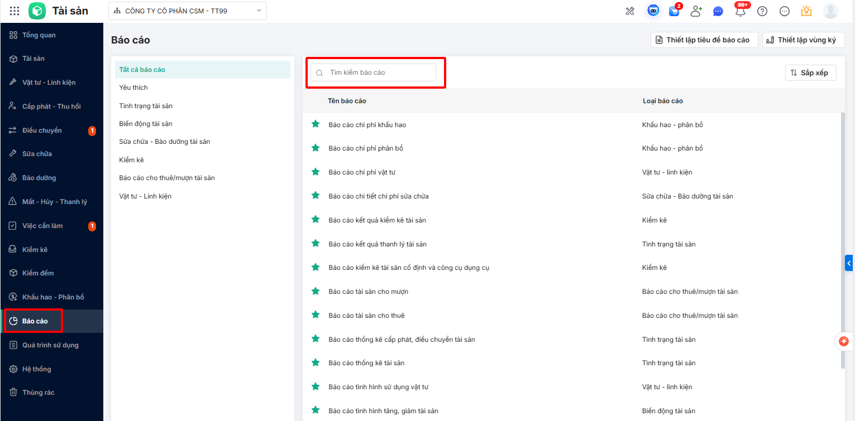Open the shopping cart icon
Viewport: 855px width, 421px height.
(674, 11)
